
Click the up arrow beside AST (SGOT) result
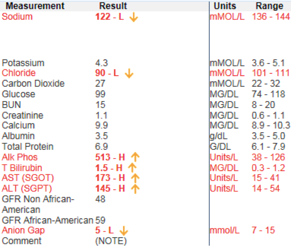(x=135, y=178)
